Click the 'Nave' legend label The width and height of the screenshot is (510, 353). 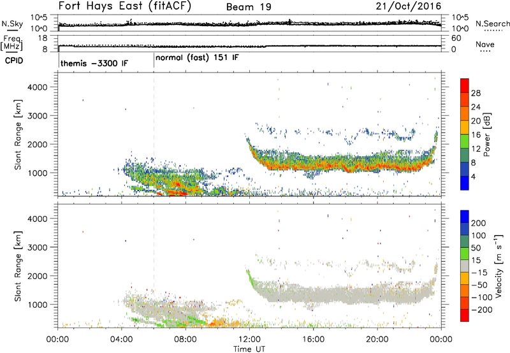[x=485, y=44]
